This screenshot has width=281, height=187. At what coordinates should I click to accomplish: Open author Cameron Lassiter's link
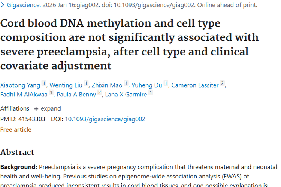click(195, 85)
